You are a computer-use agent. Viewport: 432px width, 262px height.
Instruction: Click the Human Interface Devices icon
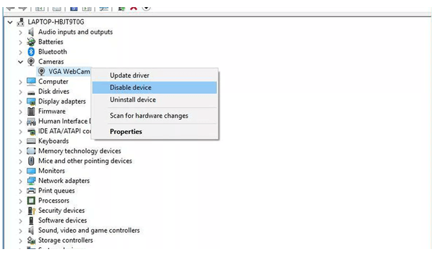coord(31,122)
